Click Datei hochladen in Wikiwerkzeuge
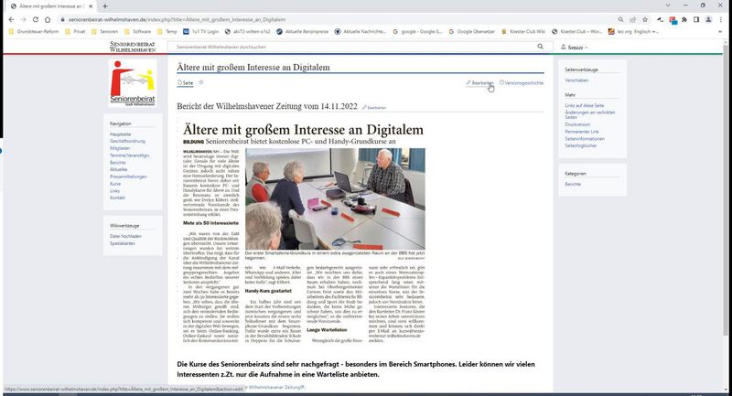The height and width of the screenshot is (396, 732). click(125, 236)
